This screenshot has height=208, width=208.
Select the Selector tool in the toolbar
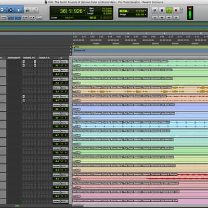10,10
